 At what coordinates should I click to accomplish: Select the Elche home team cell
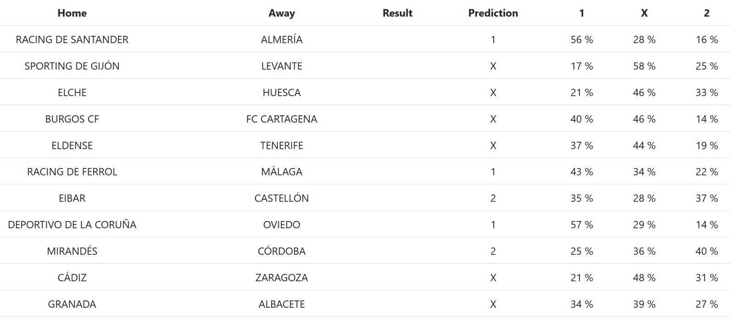pyautogui.click(x=72, y=92)
